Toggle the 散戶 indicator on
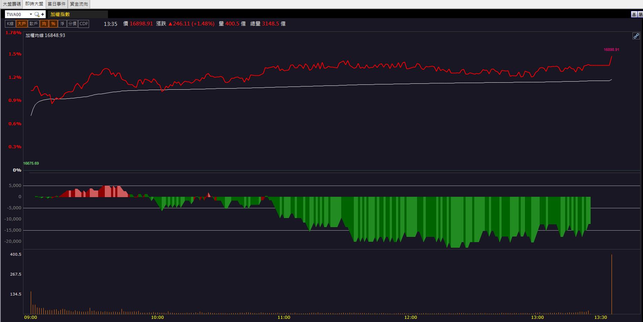This screenshot has height=322, width=643. click(x=34, y=24)
